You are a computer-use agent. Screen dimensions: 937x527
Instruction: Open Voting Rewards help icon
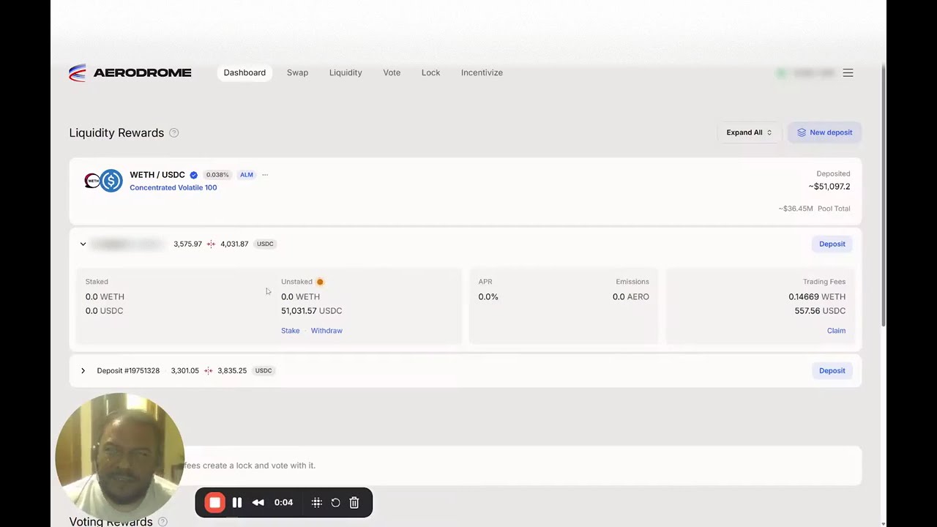163,522
